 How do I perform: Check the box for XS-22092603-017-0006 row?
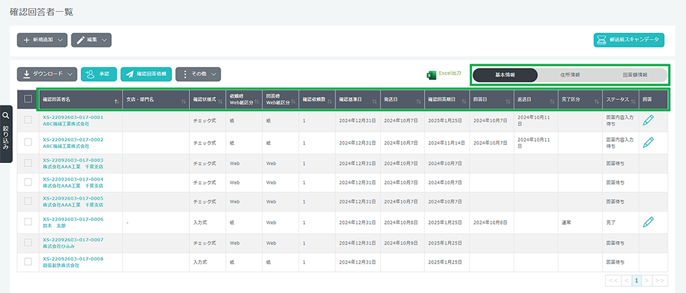click(x=28, y=222)
